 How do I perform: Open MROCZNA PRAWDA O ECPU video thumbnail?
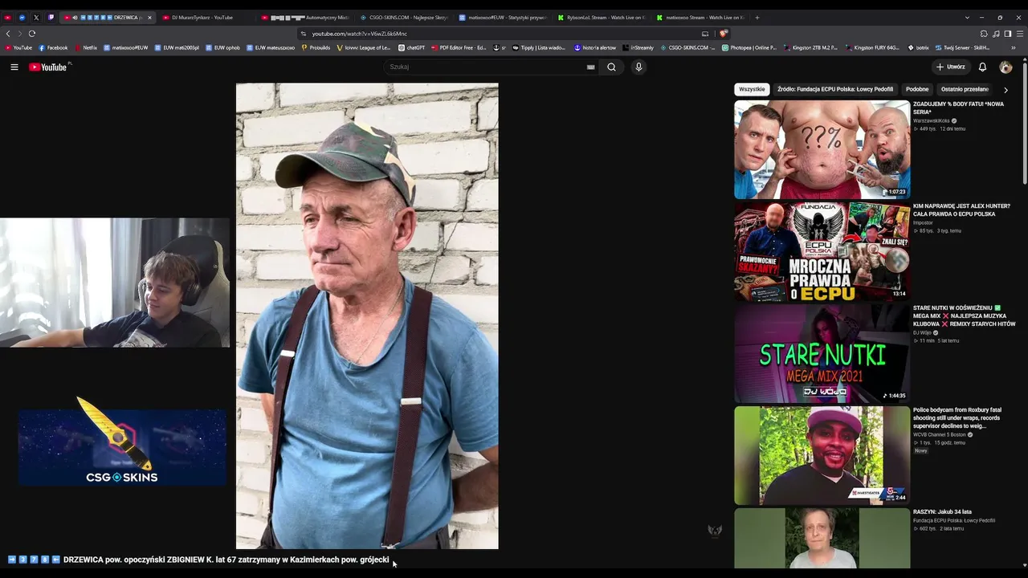822,251
